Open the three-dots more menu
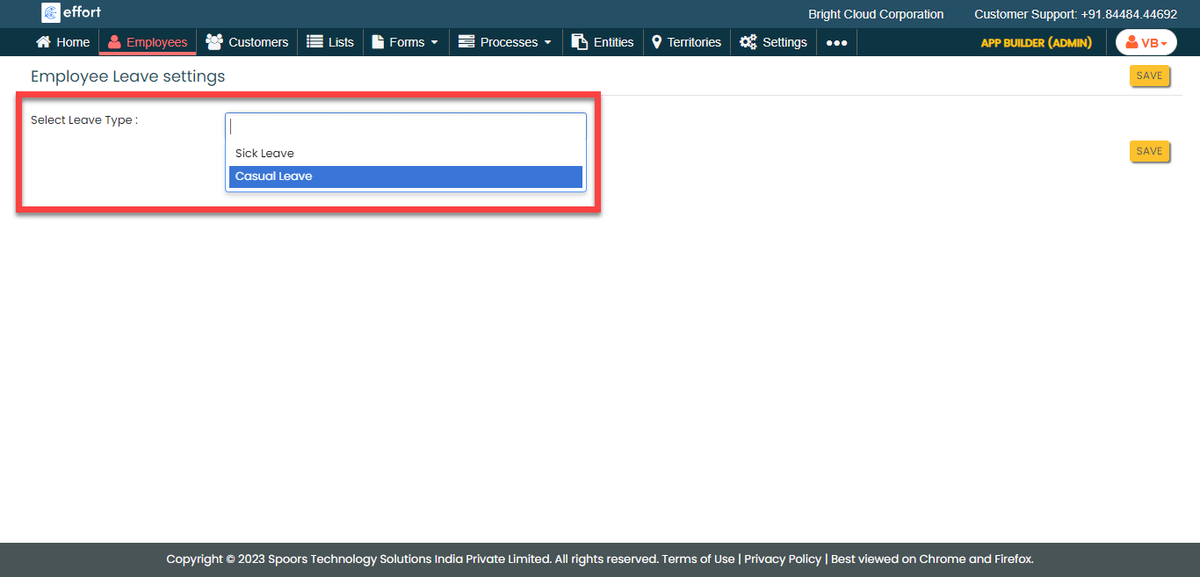This screenshot has height=577, width=1200. [836, 43]
